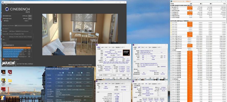The height and width of the screenshot is (102, 227).
Task: Switch to 主板 tab in CPU-Z processor window
Action: coord(102,47)
